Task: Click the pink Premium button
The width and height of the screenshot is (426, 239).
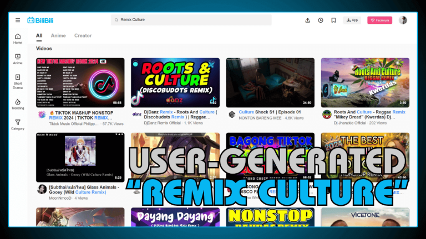Action: pyautogui.click(x=379, y=20)
